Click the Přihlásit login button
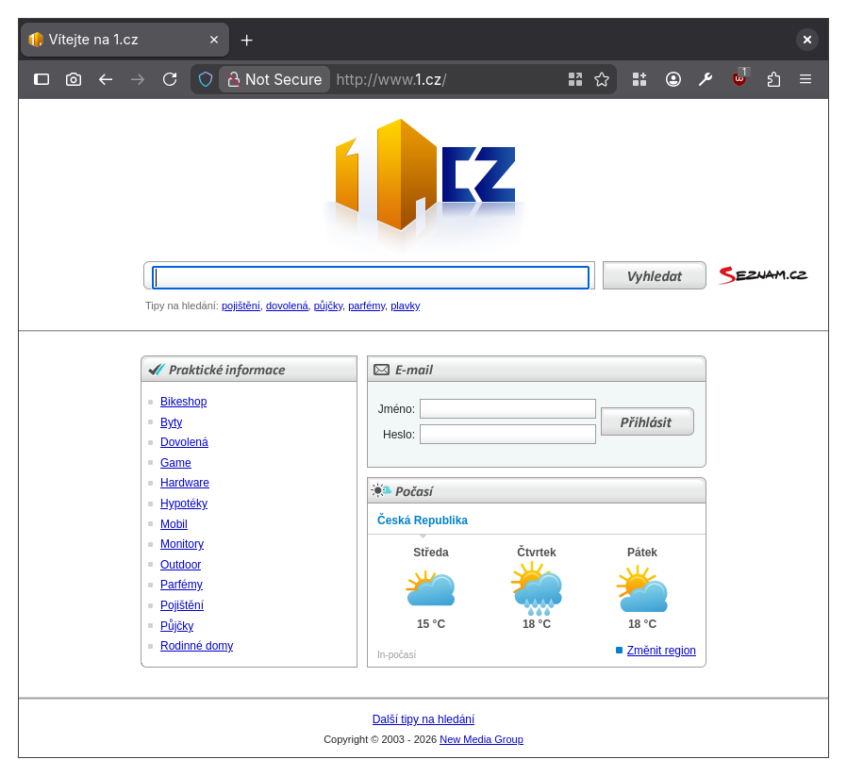Image resolution: width=847 pixels, height=776 pixels. [647, 421]
